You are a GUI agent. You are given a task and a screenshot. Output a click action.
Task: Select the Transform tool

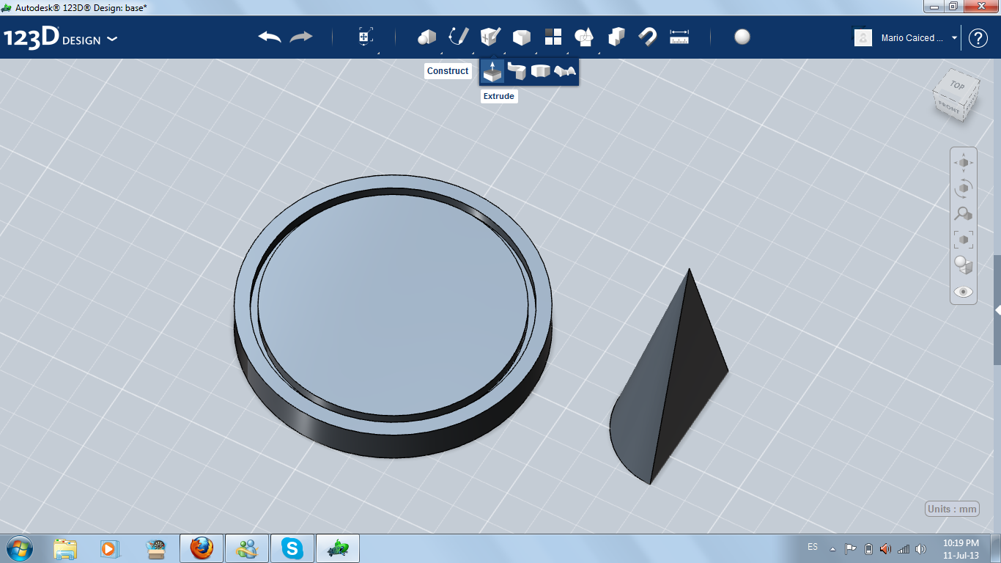click(366, 37)
